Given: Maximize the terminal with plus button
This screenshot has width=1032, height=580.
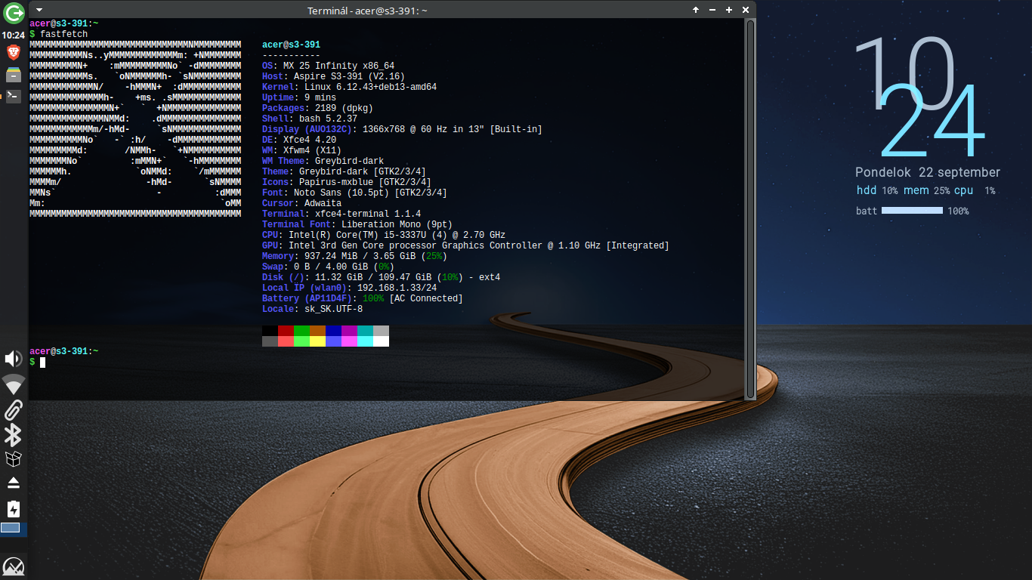Looking at the screenshot, I should coord(729,10).
